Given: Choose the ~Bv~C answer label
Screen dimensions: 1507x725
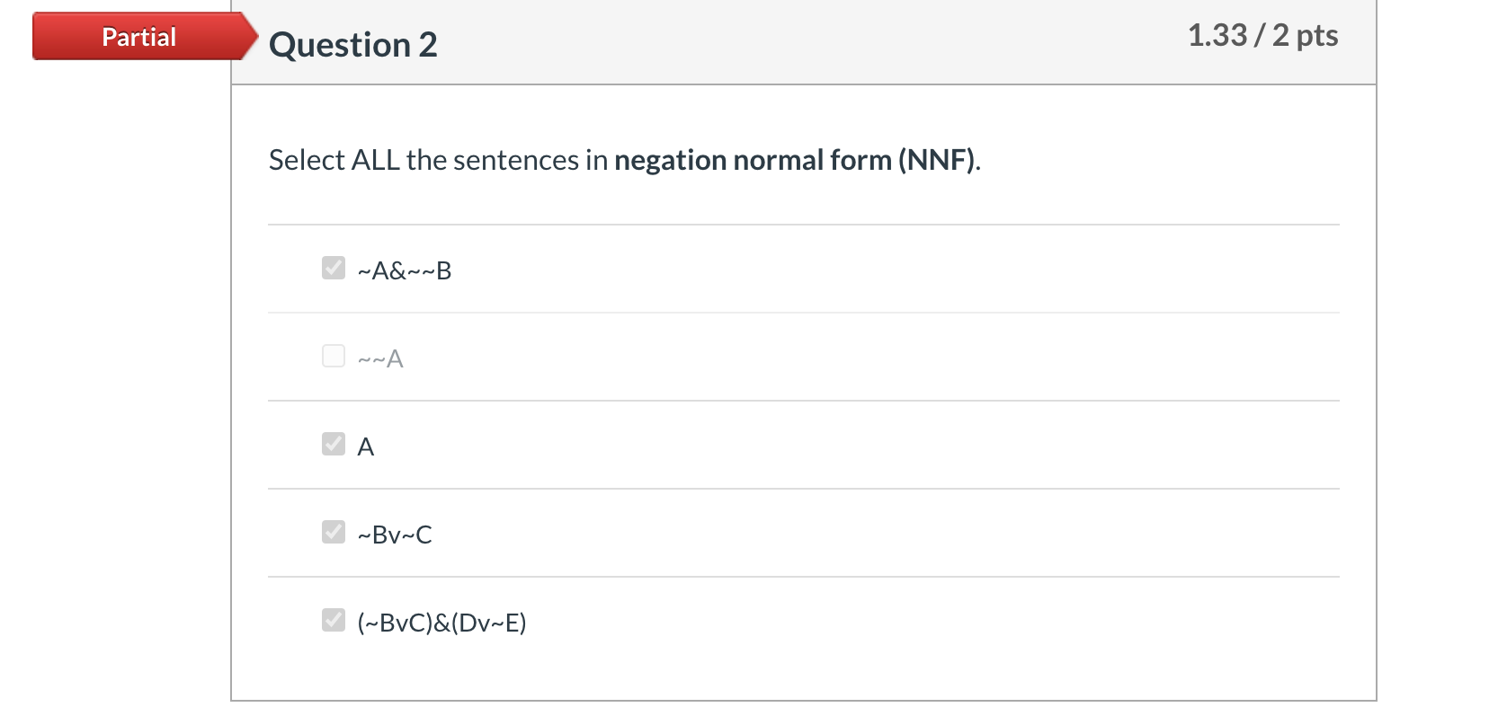Looking at the screenshot, I should click(x=395, y=535).
